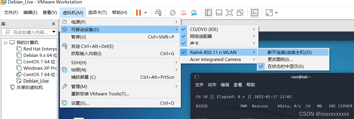
Task: Open the 查看(V) menu
Action: pyautogui.click(x=50, y=13)
